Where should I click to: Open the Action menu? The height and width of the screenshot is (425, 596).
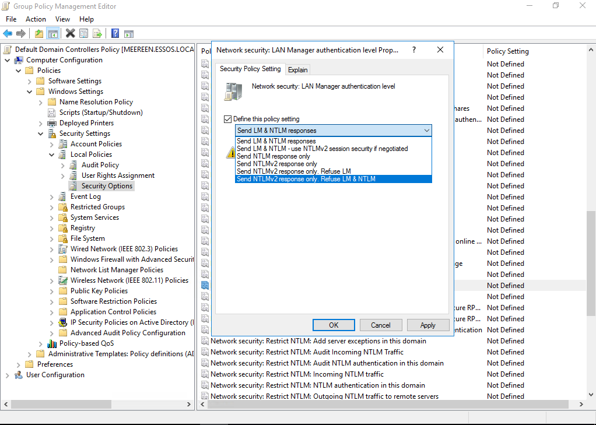[x=36, y=19]
